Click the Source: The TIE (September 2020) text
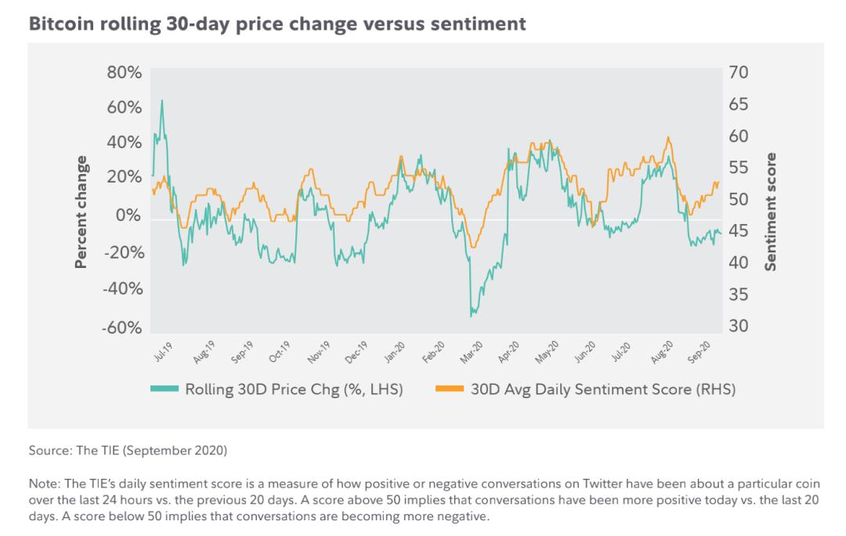846x536 pixels. pos(128,450)
